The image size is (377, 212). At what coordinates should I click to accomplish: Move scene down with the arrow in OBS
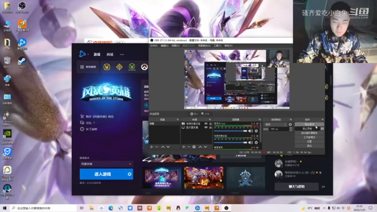click(x=168, y=147)
